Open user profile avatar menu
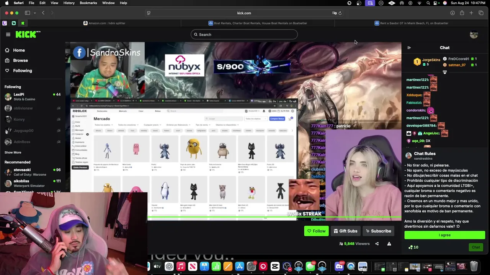Image resolution: width=490 pixels, height=275 pixels. pos(474,34)
